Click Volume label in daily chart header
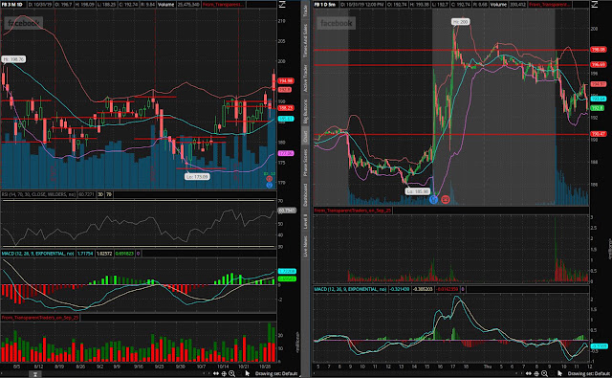This screenshot has height=378, width=612. click(x=165, y=4)
